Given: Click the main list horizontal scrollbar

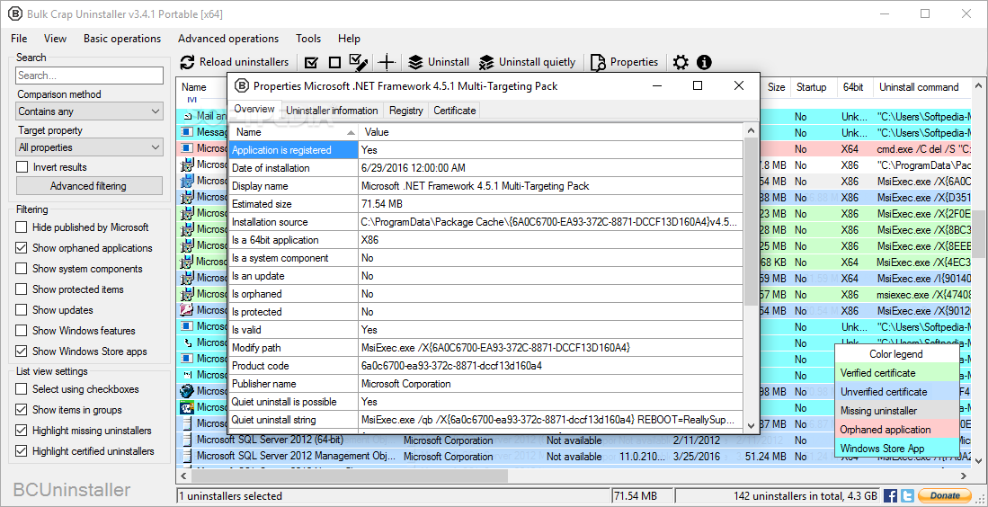Looking at the screenshot, I should (x=350, y=476).
